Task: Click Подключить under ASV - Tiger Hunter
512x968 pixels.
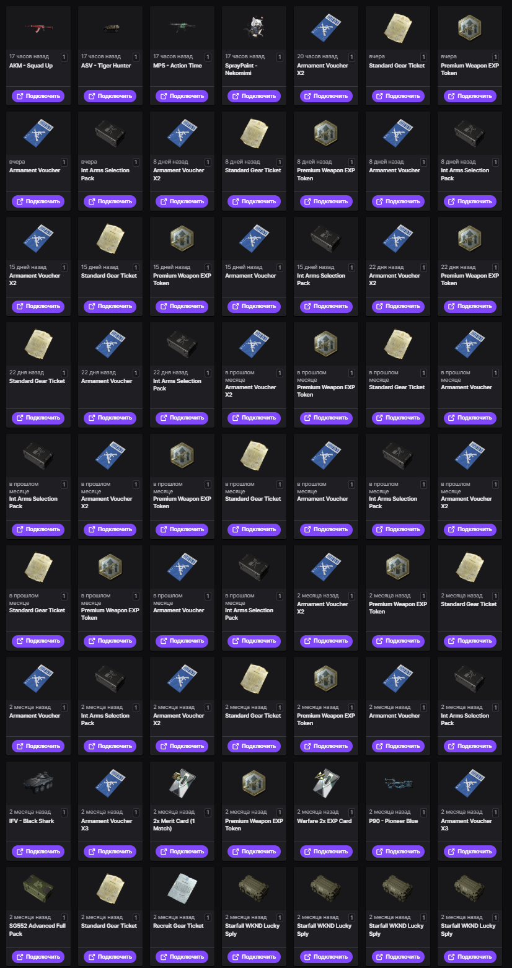Action: [x=110, y=96]
